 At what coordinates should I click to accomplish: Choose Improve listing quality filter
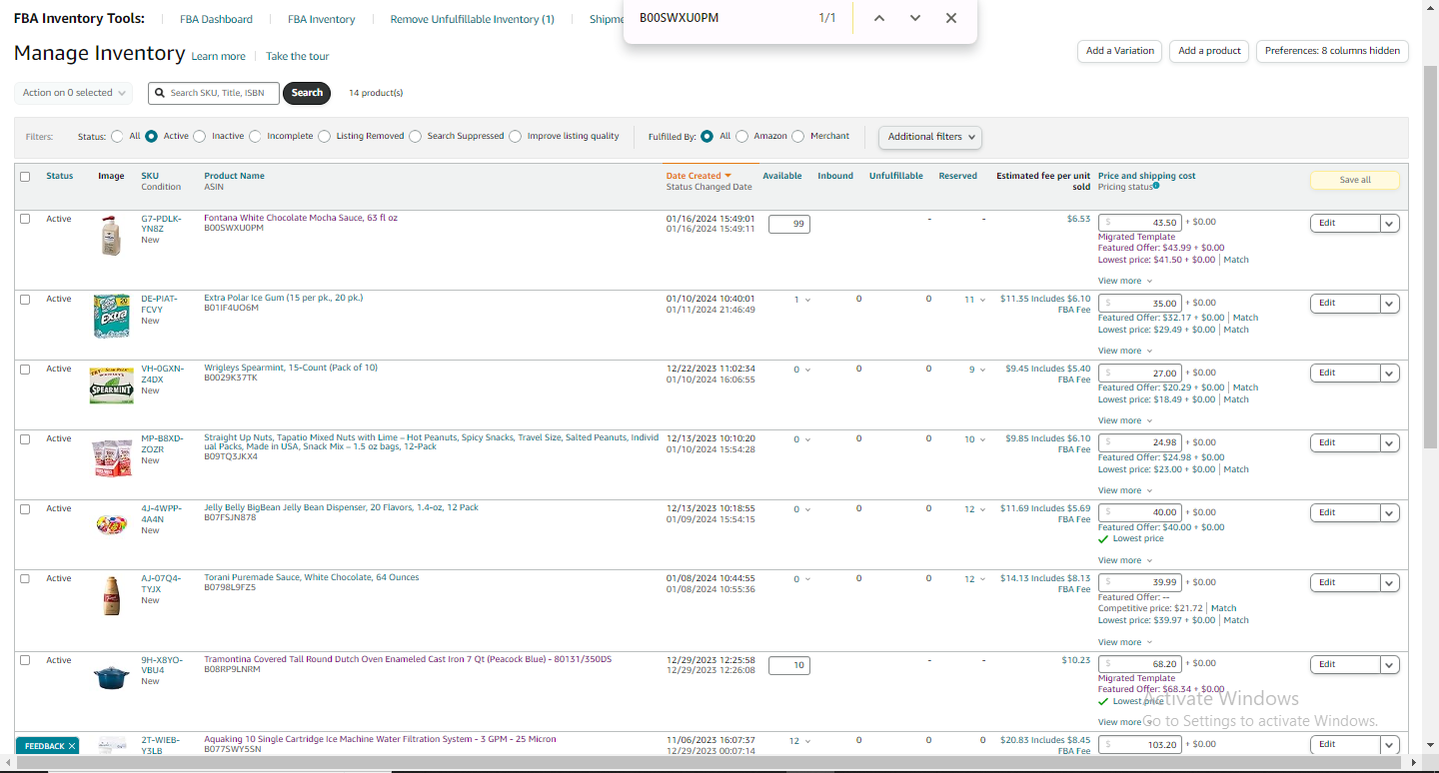coord(516,136)
